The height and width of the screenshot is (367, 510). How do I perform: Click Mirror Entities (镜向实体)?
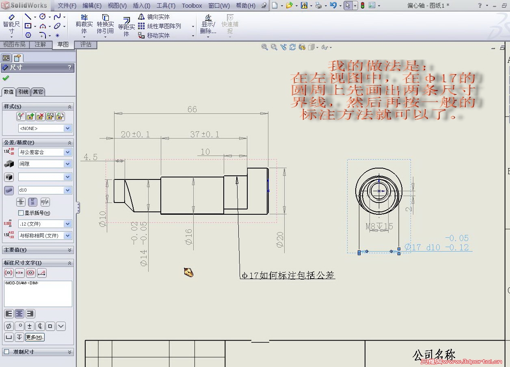(x=154, y=17)
